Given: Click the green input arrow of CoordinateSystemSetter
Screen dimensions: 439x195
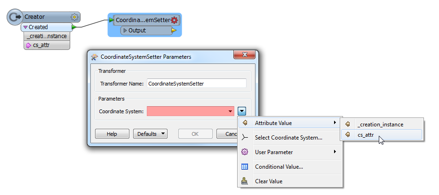Looking at the screenshot, I should pyautogui.click(x=112, y=20).
